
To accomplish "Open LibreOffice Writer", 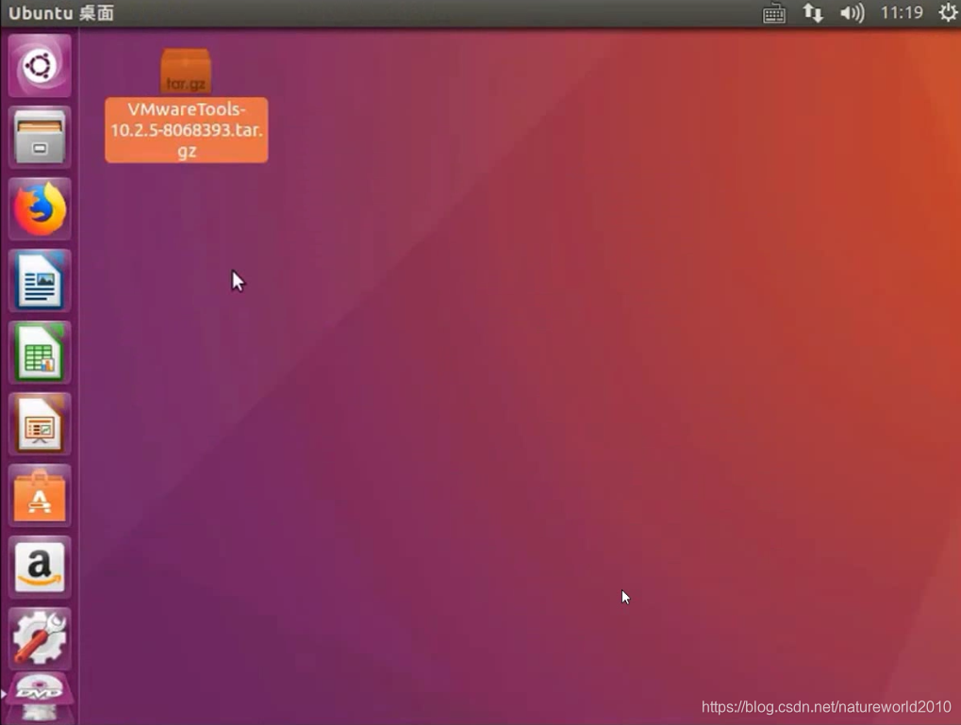I will (x=40, y=281).
